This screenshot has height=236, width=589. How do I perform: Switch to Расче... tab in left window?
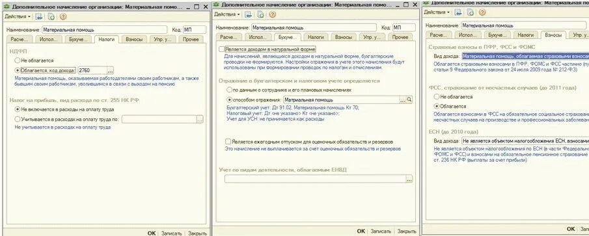click(19, 39)
